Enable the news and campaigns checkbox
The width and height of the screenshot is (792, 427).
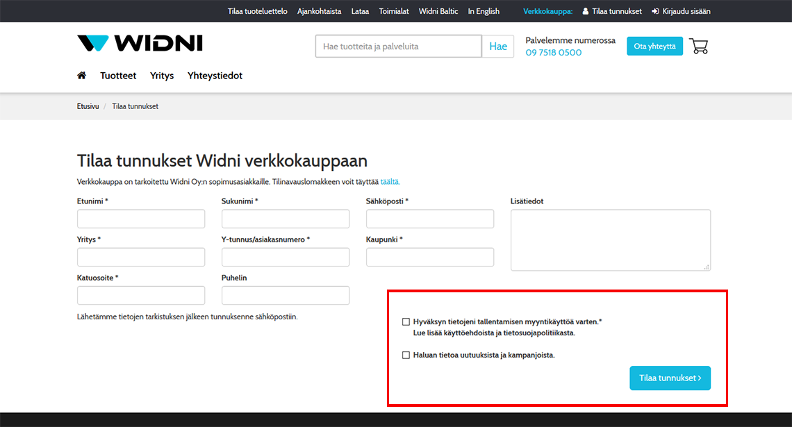point(406,355)
